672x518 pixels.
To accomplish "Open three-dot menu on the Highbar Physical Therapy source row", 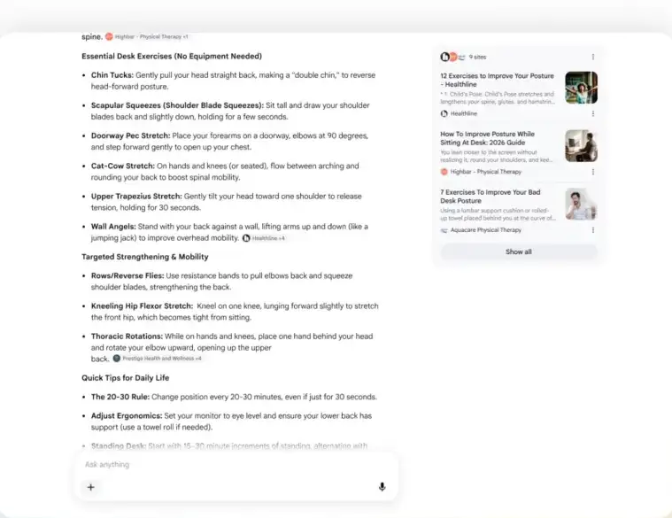I will pyautogui.click(x=592, y=172).
